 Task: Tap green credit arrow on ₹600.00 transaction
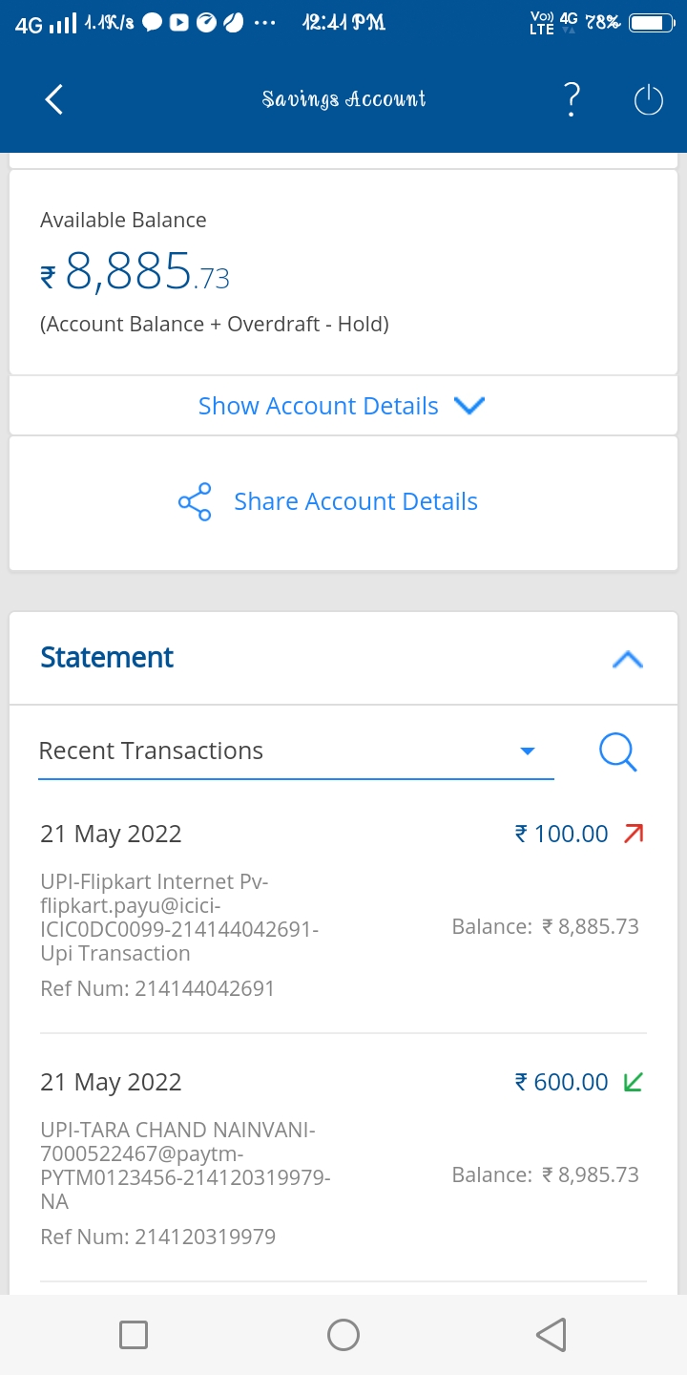tap(633, 1082)
